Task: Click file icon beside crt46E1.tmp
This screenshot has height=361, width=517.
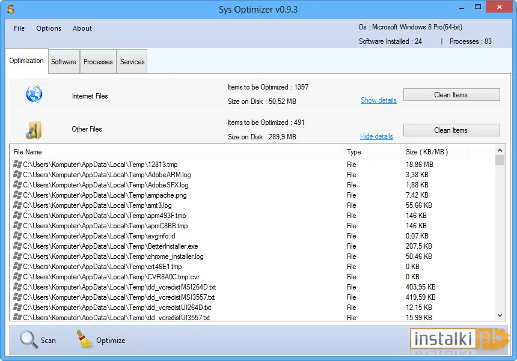Action: [x=17, y=266]
